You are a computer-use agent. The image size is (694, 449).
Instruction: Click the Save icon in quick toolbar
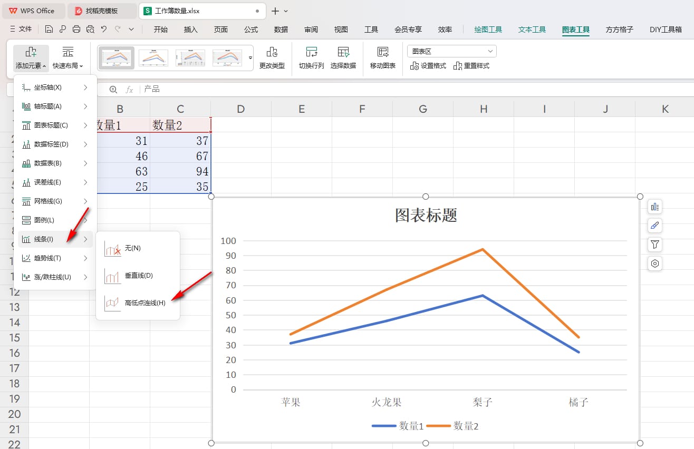coord(49,30)
